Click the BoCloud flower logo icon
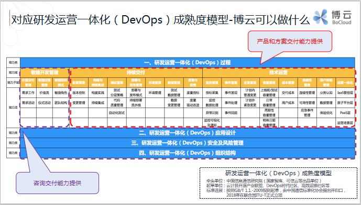 321,17
